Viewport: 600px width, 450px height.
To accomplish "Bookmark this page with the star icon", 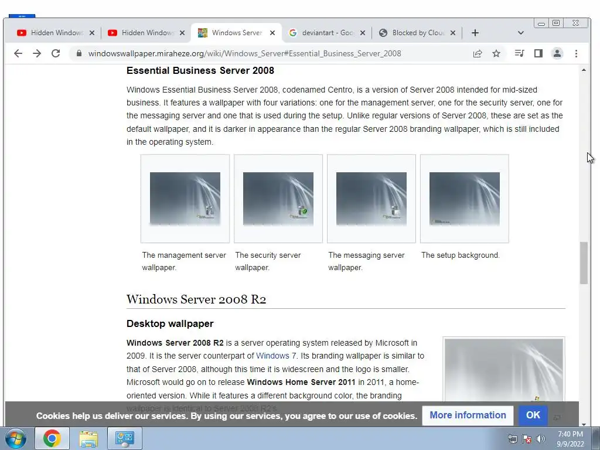I will click(x=496, y=53).
